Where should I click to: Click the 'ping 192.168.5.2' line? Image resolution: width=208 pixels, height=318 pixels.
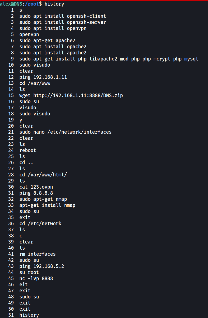coord(42,266)
